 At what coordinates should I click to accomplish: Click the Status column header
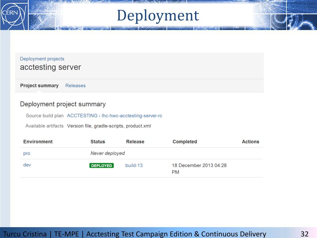pos(98,142)
